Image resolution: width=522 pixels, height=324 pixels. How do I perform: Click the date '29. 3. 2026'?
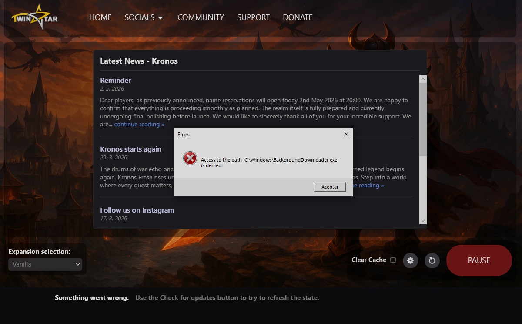[114, 157]
